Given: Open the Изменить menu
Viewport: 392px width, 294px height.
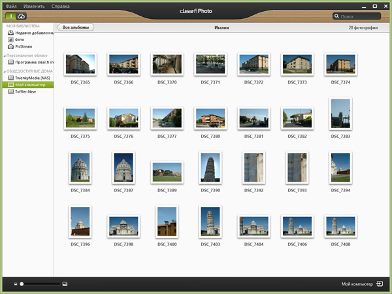Looking at the screenshot, I should point(34,5).
